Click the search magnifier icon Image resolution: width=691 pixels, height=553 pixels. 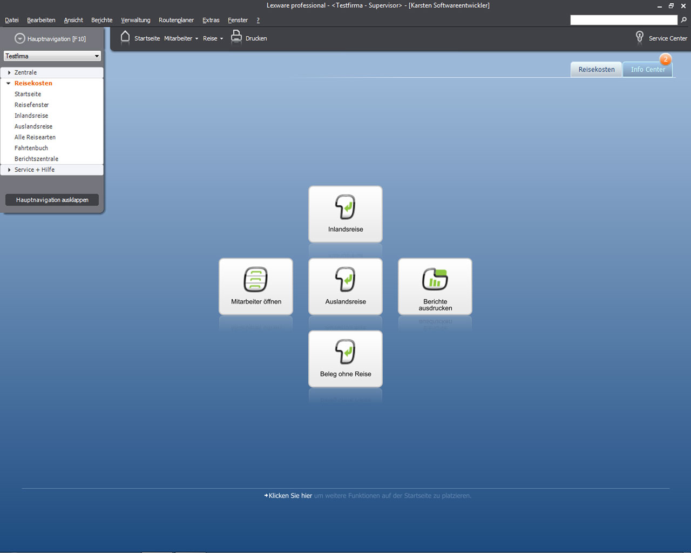(x=684, y=20)
